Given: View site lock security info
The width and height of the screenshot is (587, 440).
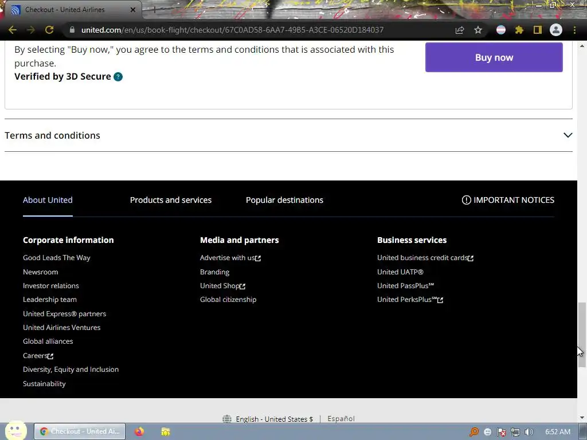Looking at the screenshot, I should click(72, 30).
